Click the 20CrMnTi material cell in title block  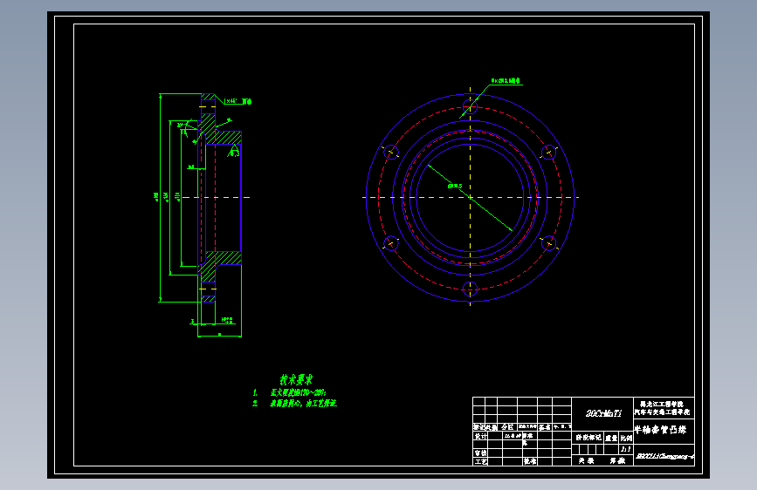point(602,414)
